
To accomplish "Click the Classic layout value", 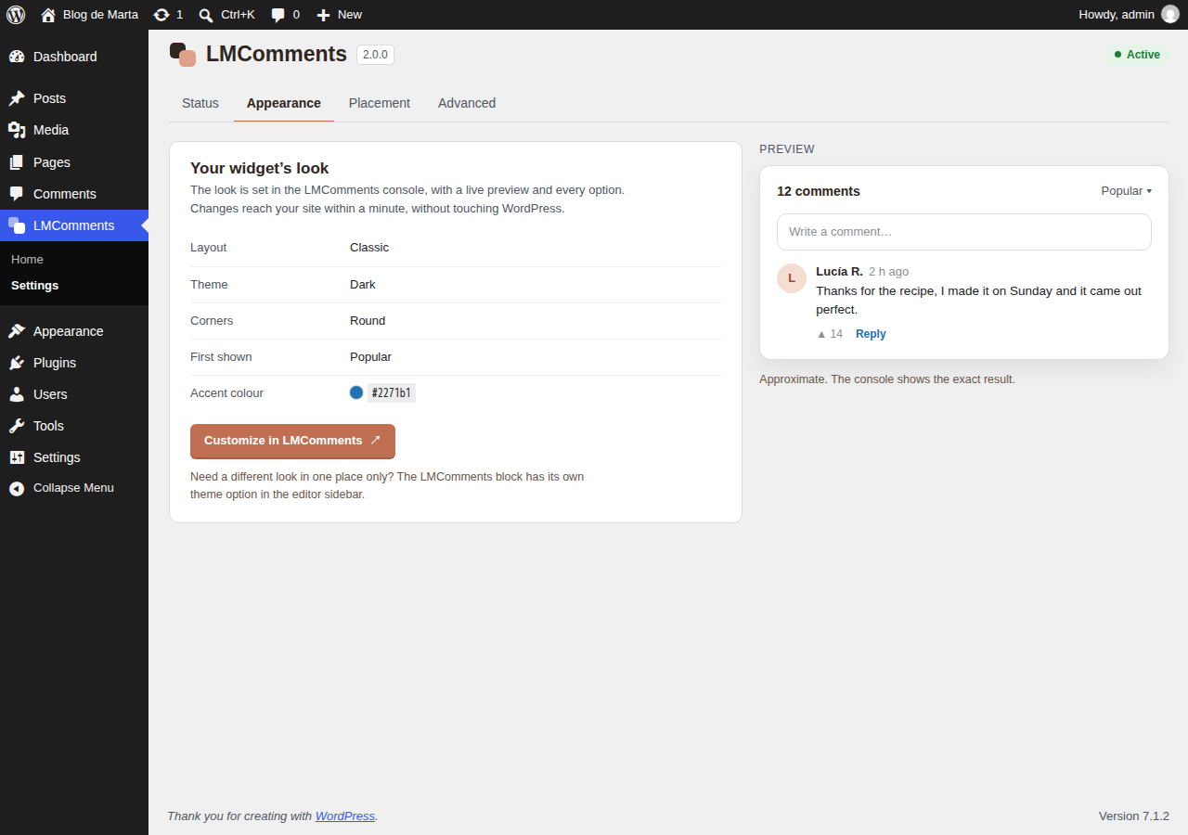I will click(369, 248).
